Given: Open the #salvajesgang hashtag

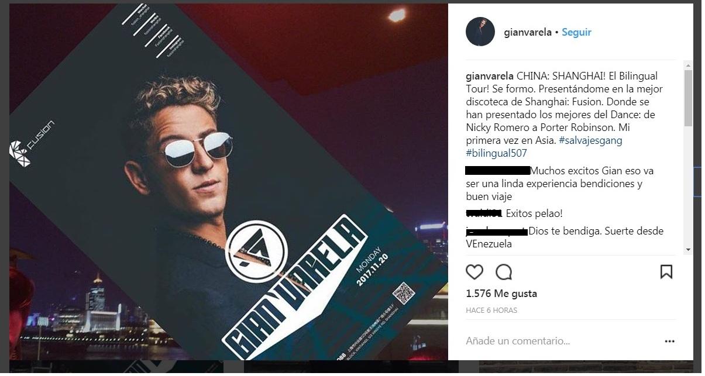Looking at the screenshot, I should pyautogui.click(x=590, y=140).
